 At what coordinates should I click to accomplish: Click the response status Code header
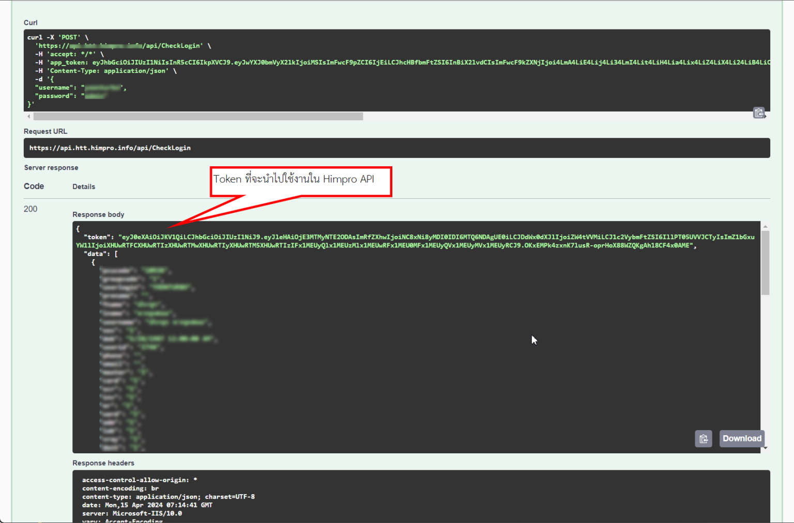(x=33, y=186)
